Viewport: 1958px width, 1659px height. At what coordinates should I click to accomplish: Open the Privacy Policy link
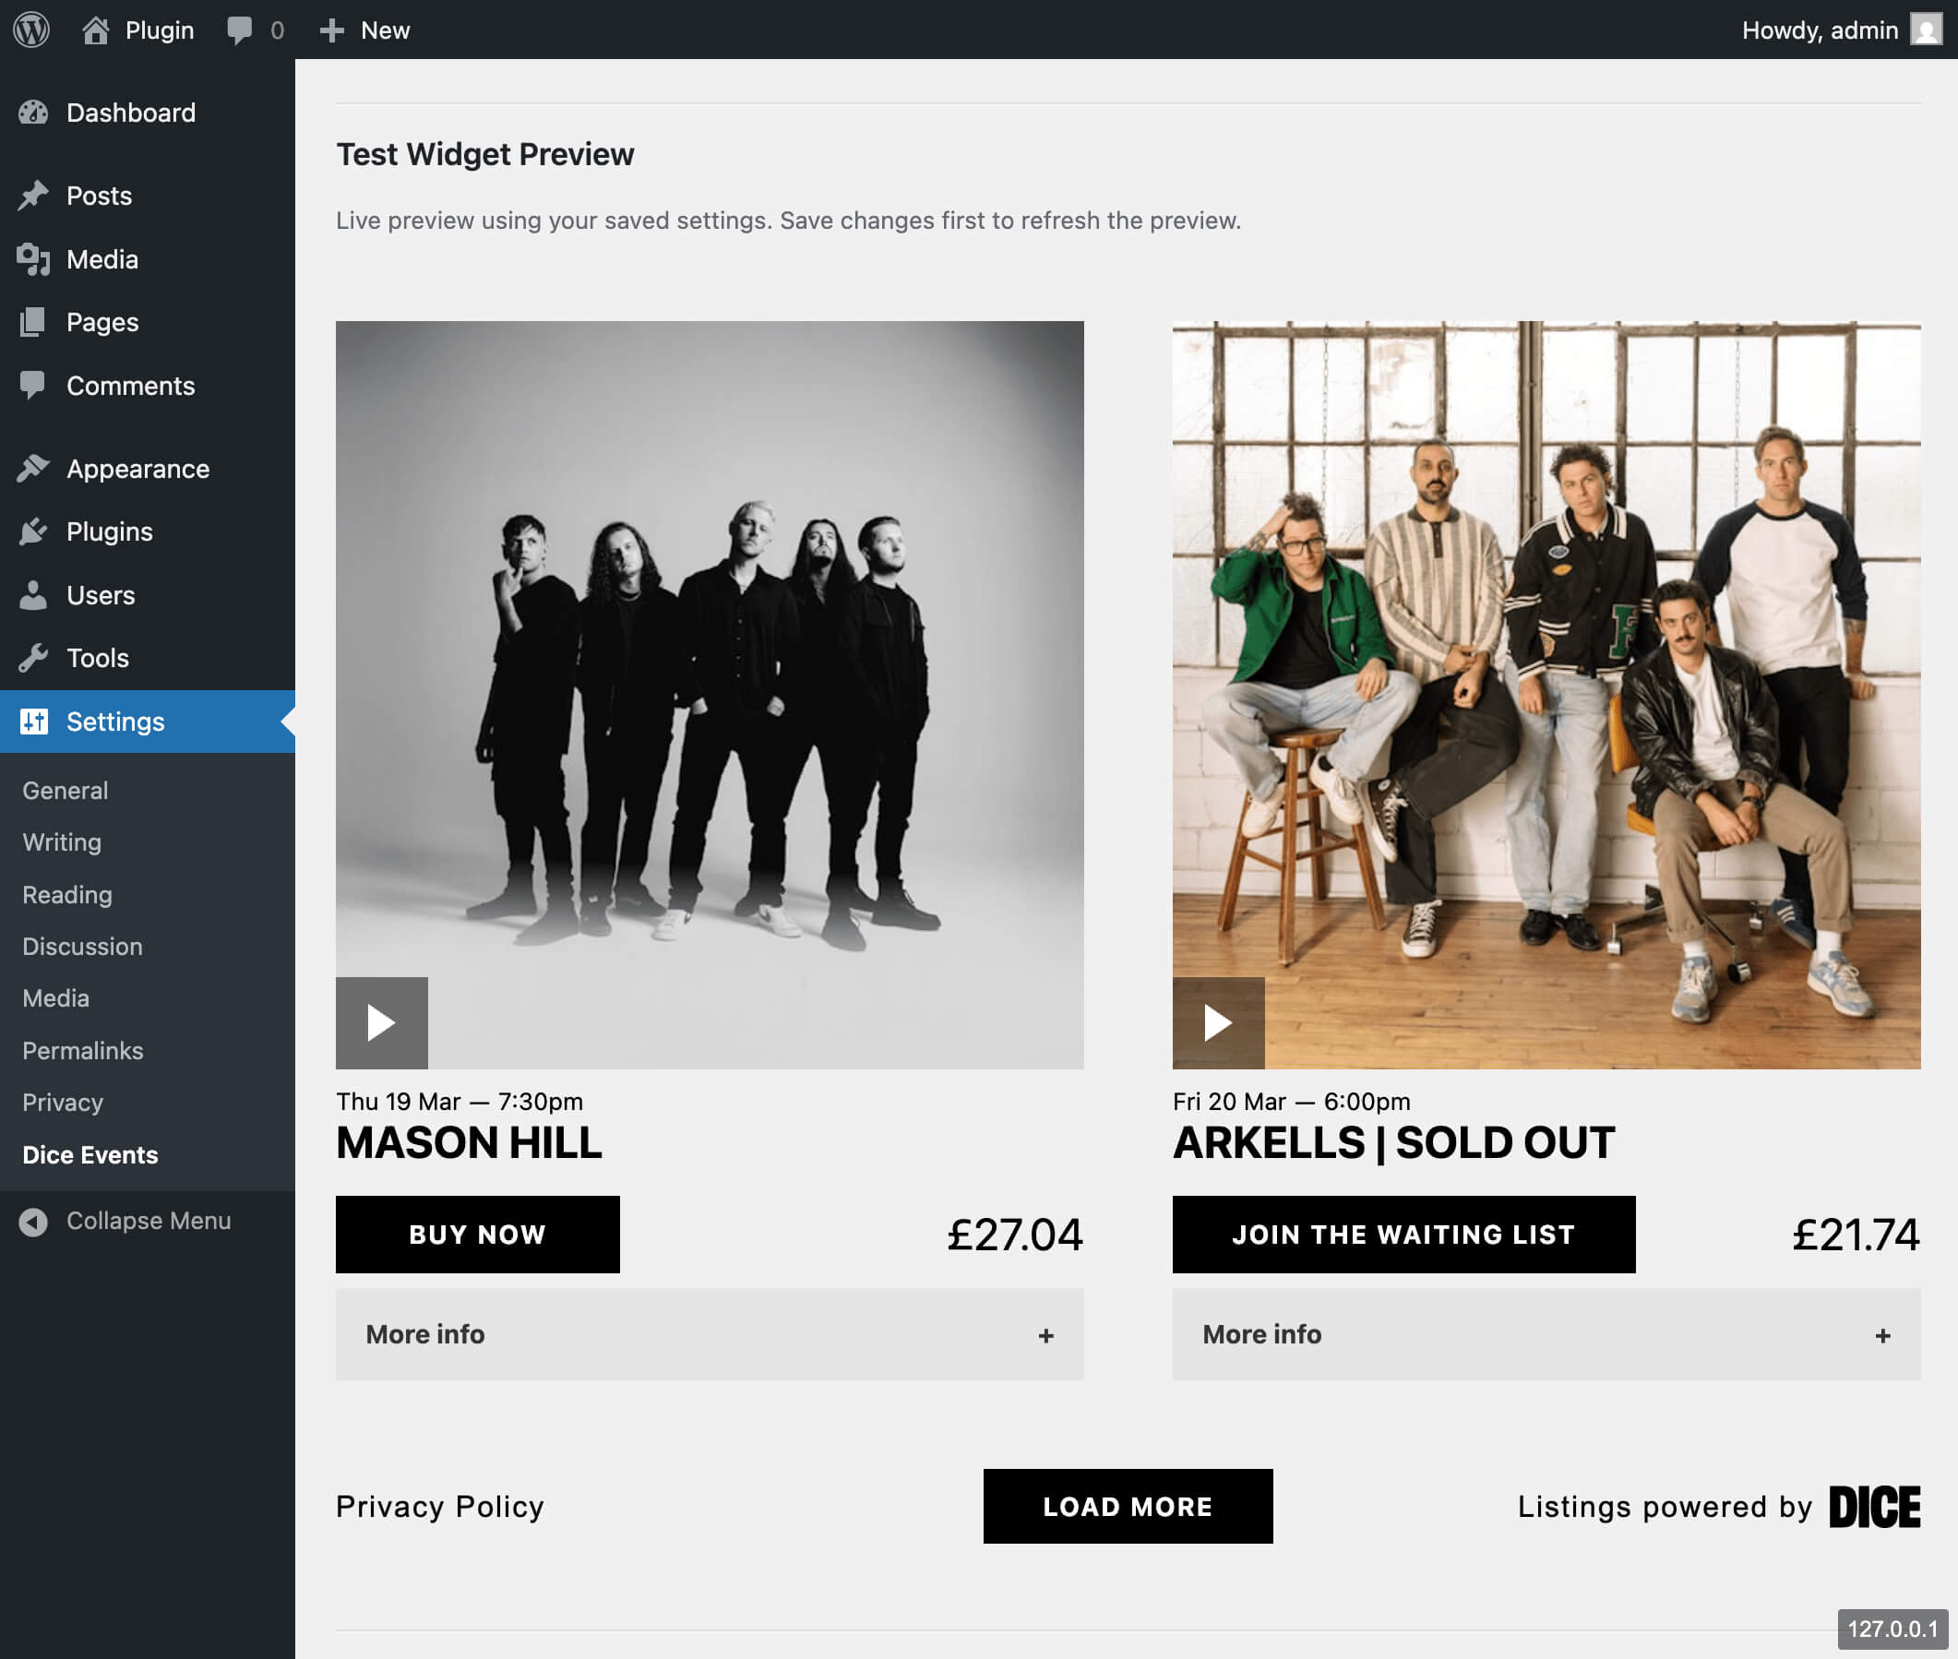tap(439, 1506)
